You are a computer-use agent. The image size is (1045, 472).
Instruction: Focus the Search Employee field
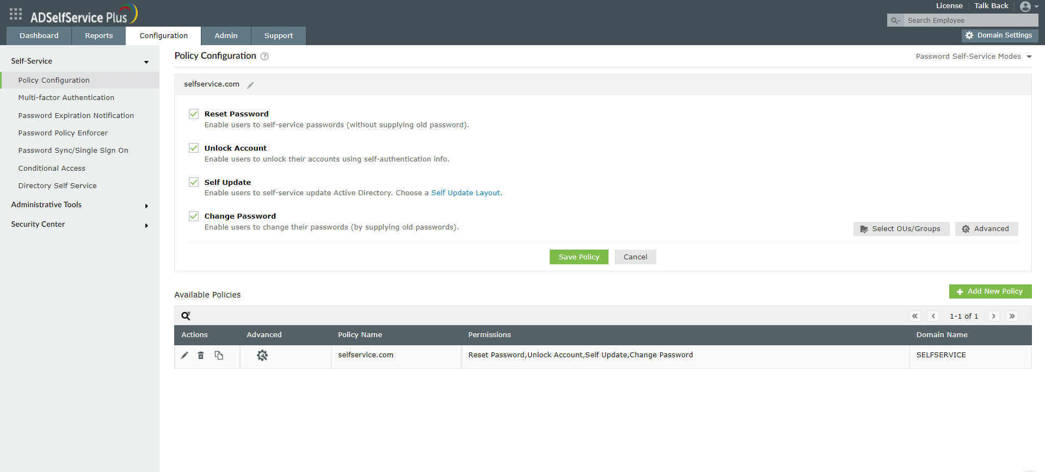tap(970, 21)
